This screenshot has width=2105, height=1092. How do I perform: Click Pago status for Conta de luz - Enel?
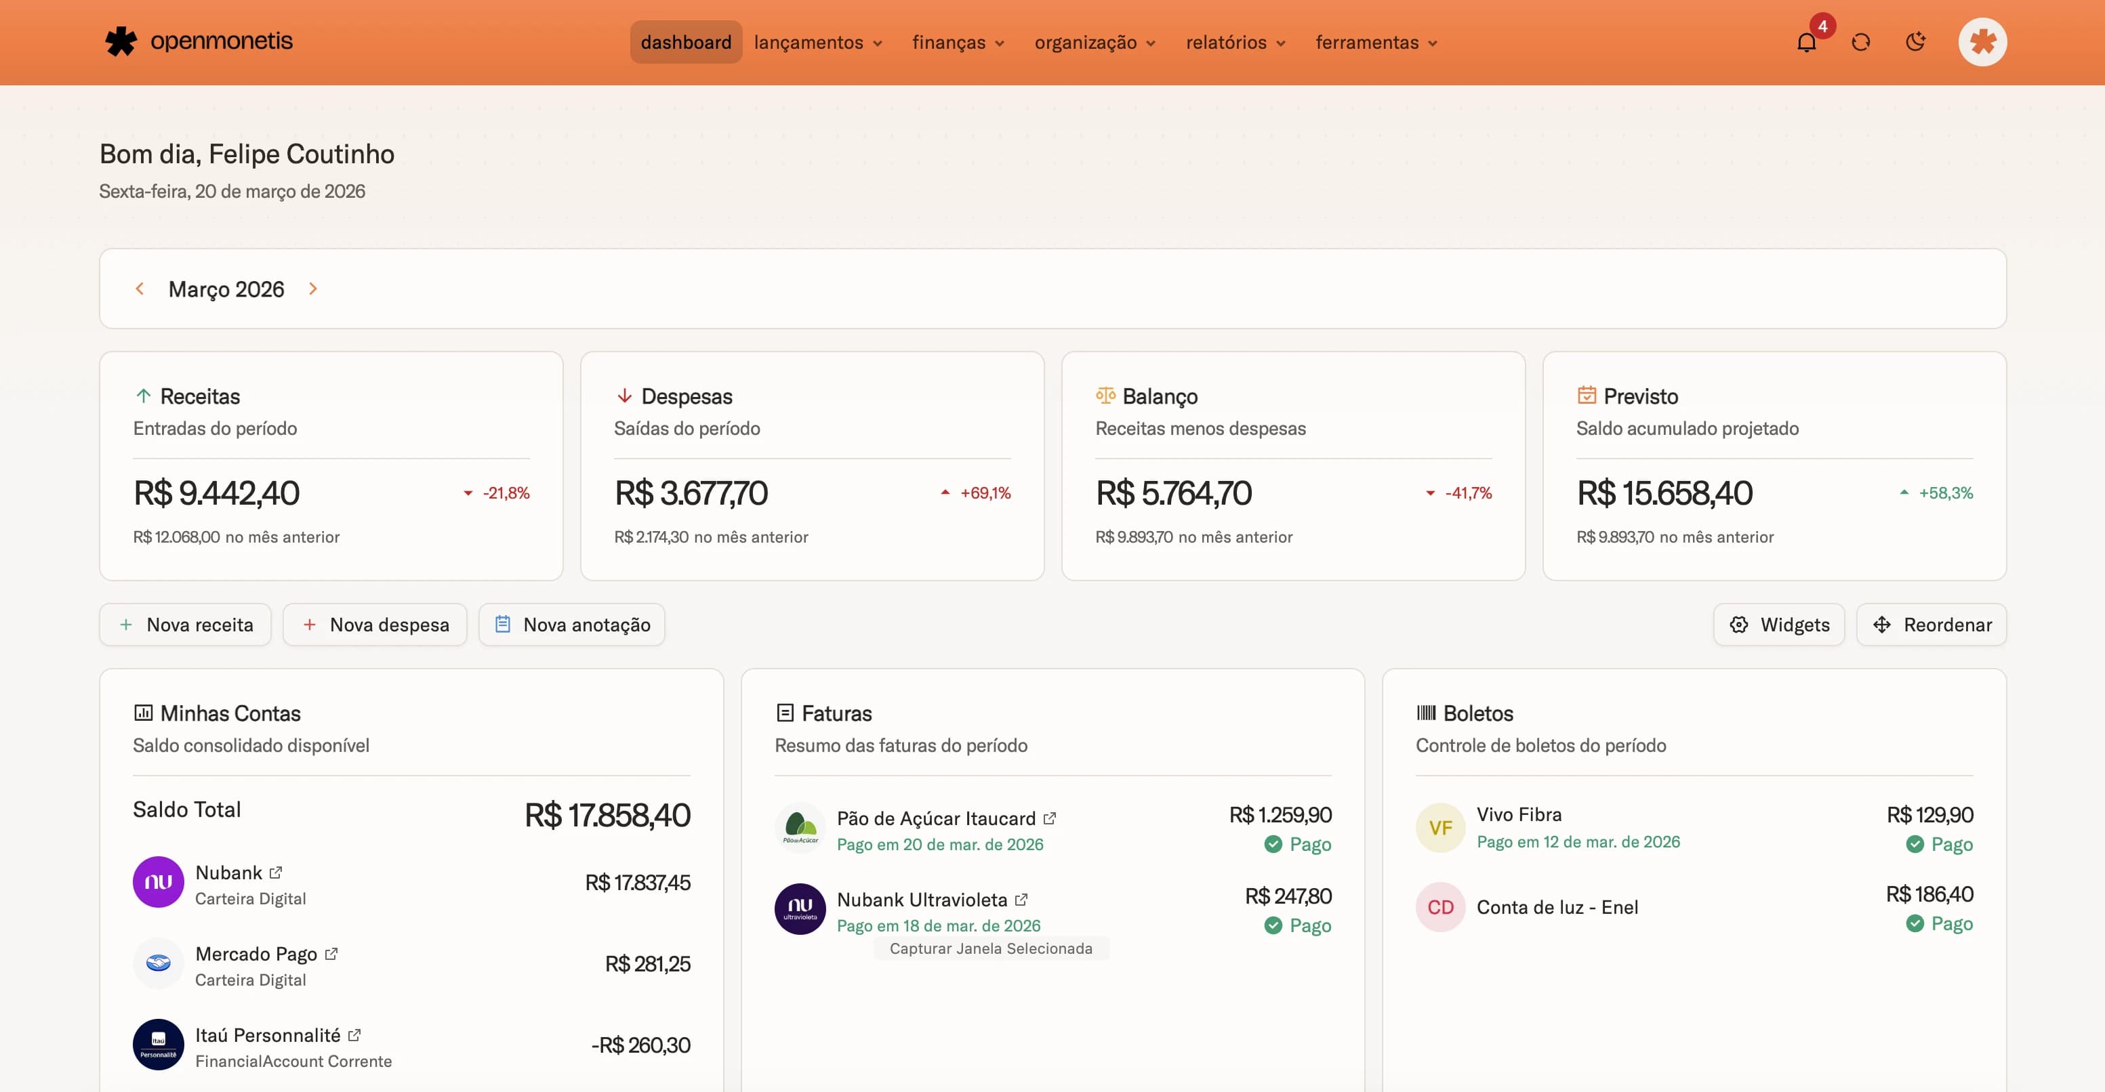(x=1942, y=924)
